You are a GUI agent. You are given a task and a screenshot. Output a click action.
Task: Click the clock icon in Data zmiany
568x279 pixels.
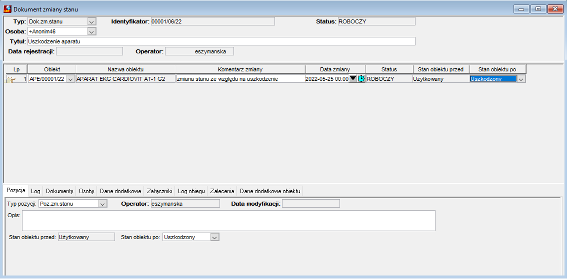[361, 79]
